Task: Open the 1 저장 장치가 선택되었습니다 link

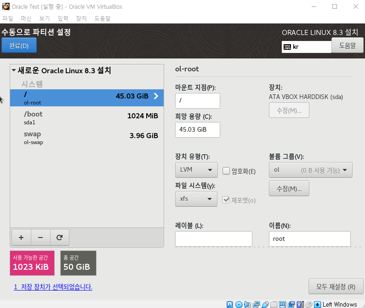Action: coord(53,287)
